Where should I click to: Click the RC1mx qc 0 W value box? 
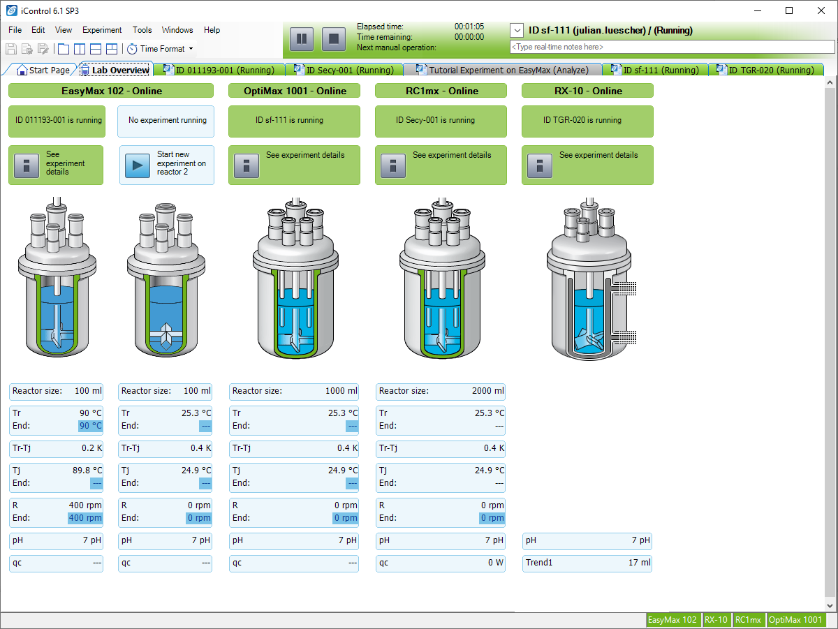[x=441, y=563]
